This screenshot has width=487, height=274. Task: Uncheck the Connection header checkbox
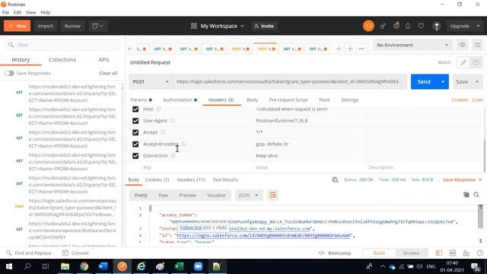tap(135, 155)
